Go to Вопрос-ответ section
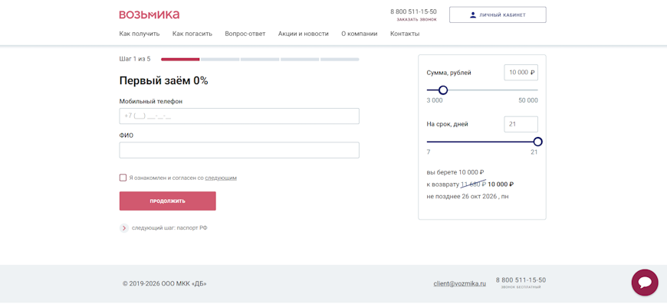Screen dimensions: 667x307 pos(245,34)
